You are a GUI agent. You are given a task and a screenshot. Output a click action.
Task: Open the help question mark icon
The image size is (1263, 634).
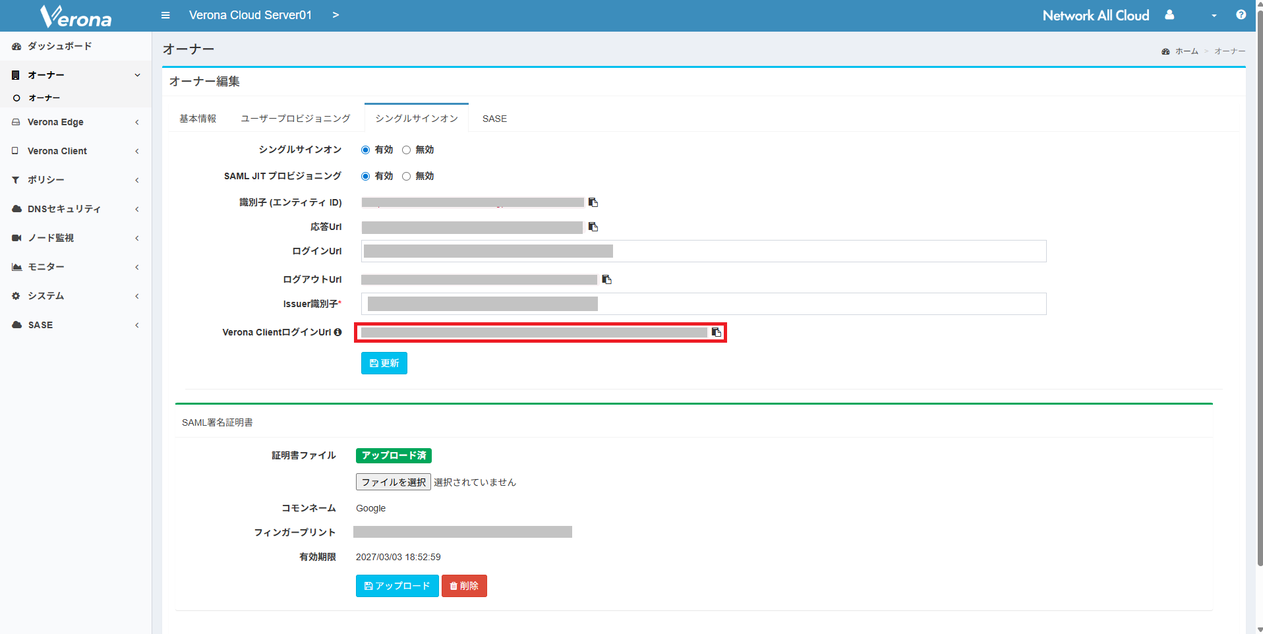tap(1241, 14)
